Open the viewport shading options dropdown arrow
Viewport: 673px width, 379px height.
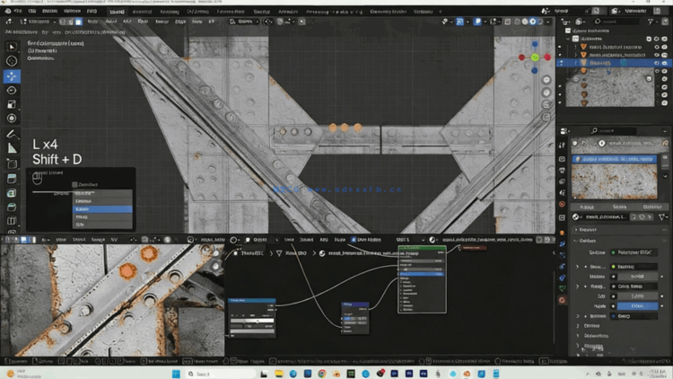[x=548, y=22]
